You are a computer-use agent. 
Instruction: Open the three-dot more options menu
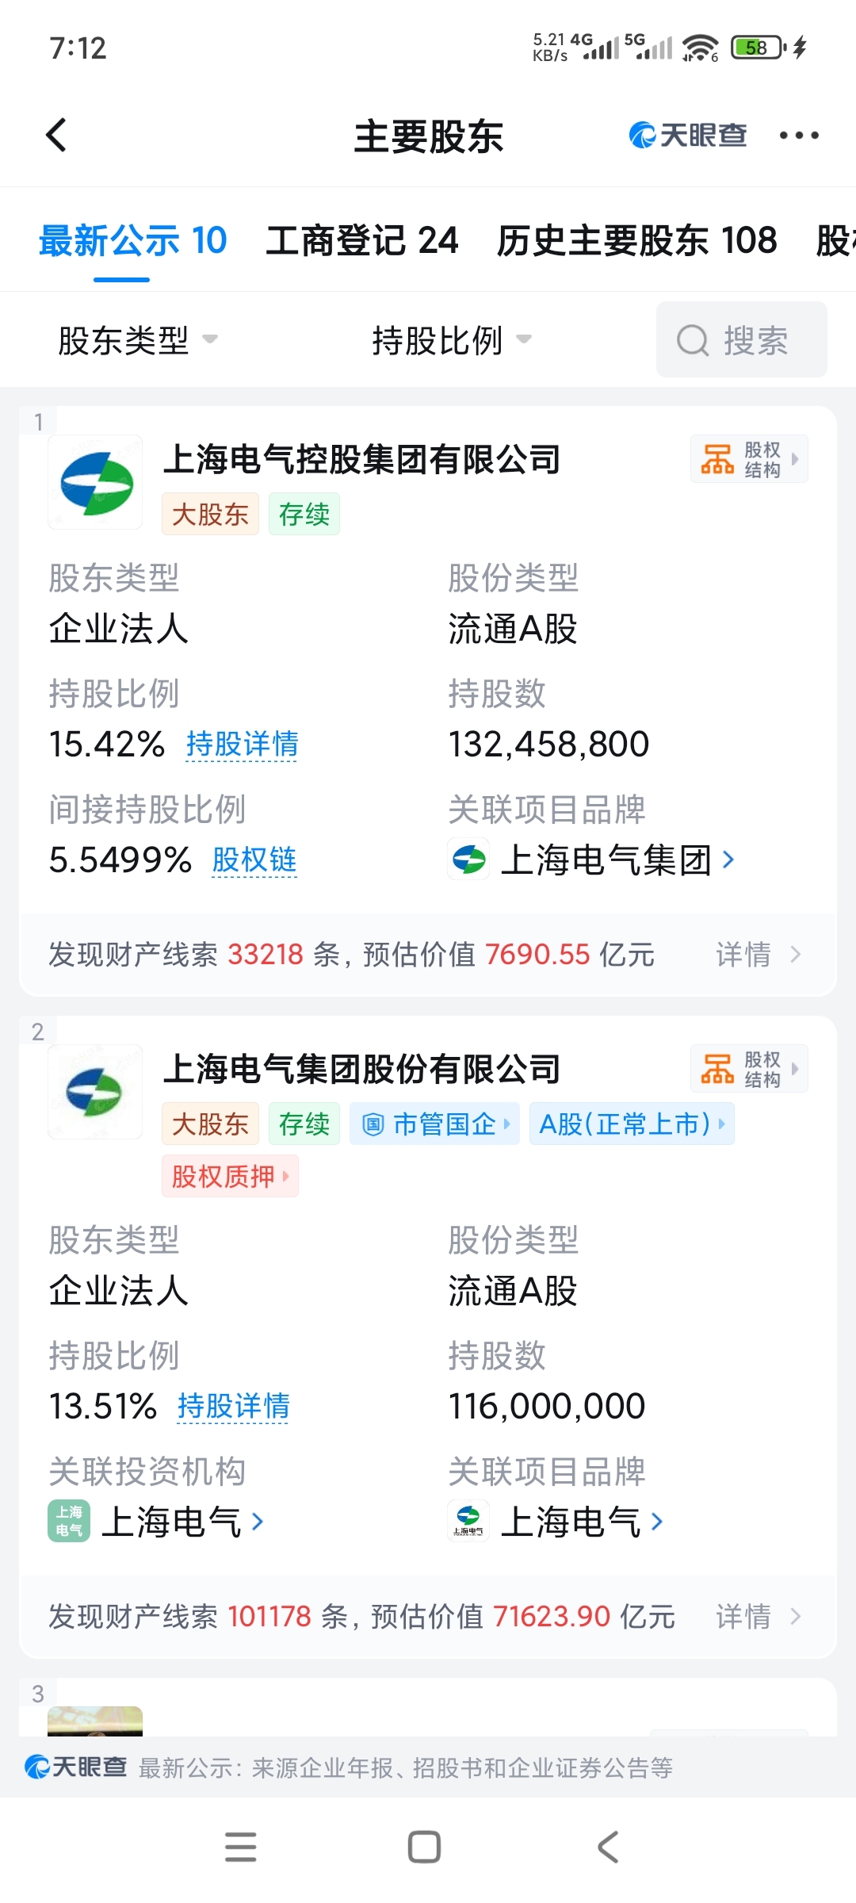798,136
